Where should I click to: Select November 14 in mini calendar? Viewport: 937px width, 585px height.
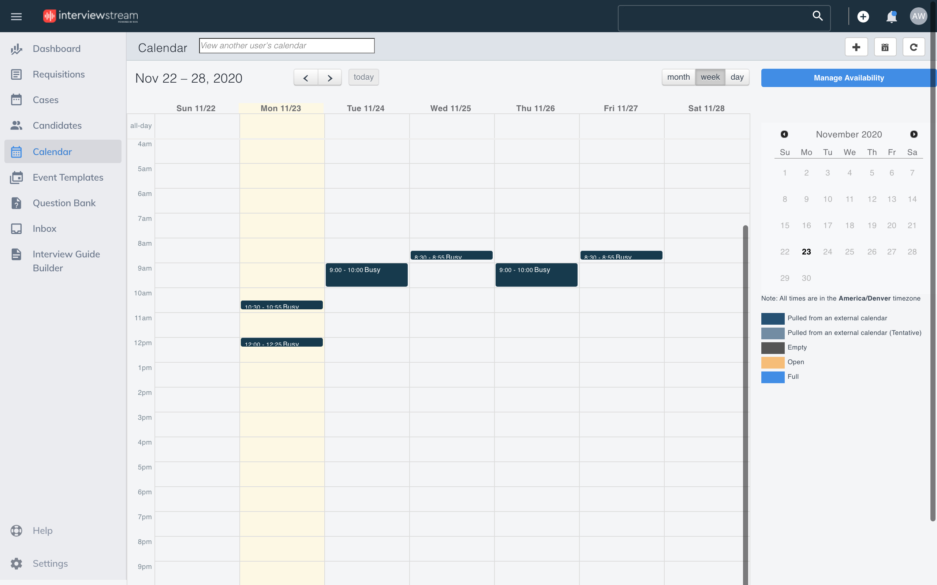coord(912,199)
